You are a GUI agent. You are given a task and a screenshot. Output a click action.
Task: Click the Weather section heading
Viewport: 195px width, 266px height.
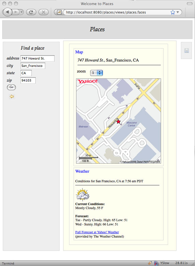point(82,171)
